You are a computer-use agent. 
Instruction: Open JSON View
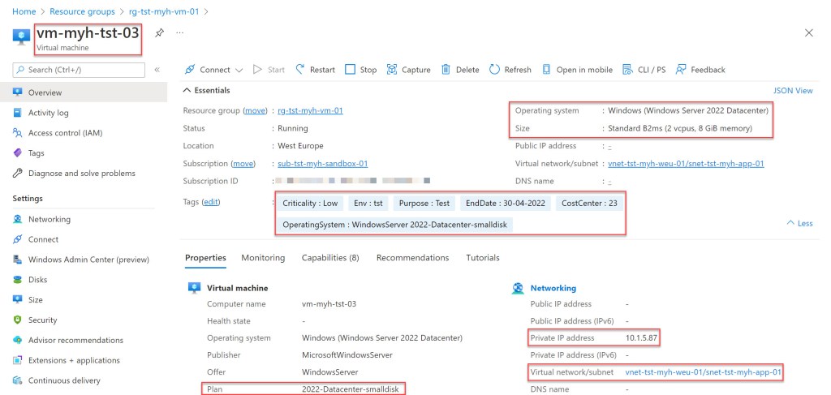pos(793,91)
